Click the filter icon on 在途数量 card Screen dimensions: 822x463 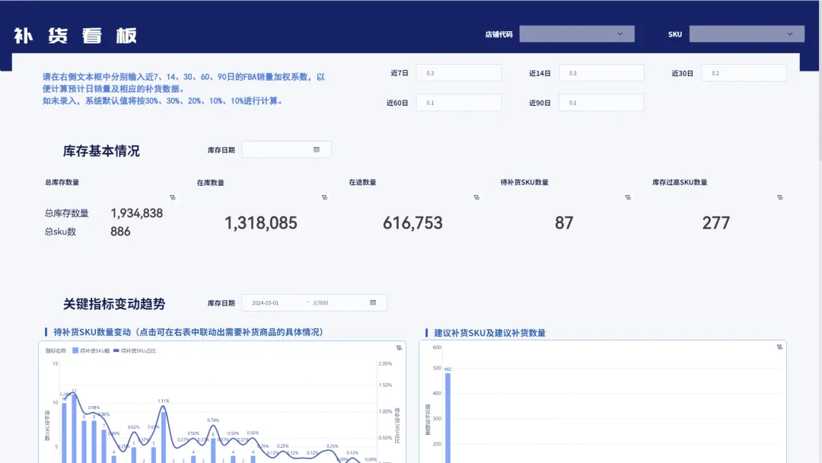click(x=476, y=198)
